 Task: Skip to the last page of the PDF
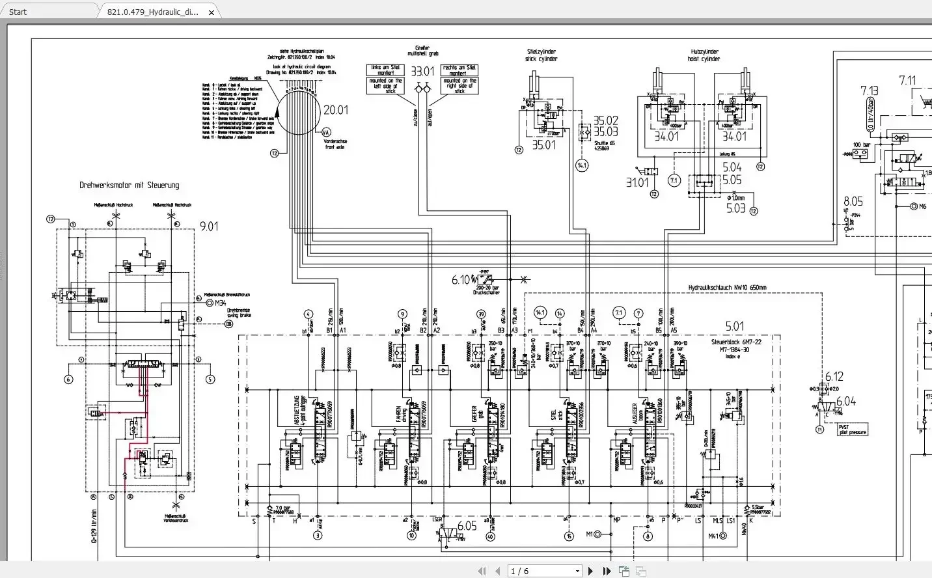[607, 571]
